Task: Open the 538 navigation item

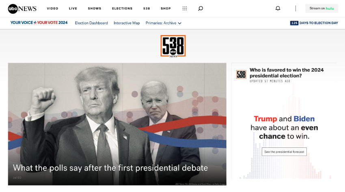Action: (x=147, y=9)
